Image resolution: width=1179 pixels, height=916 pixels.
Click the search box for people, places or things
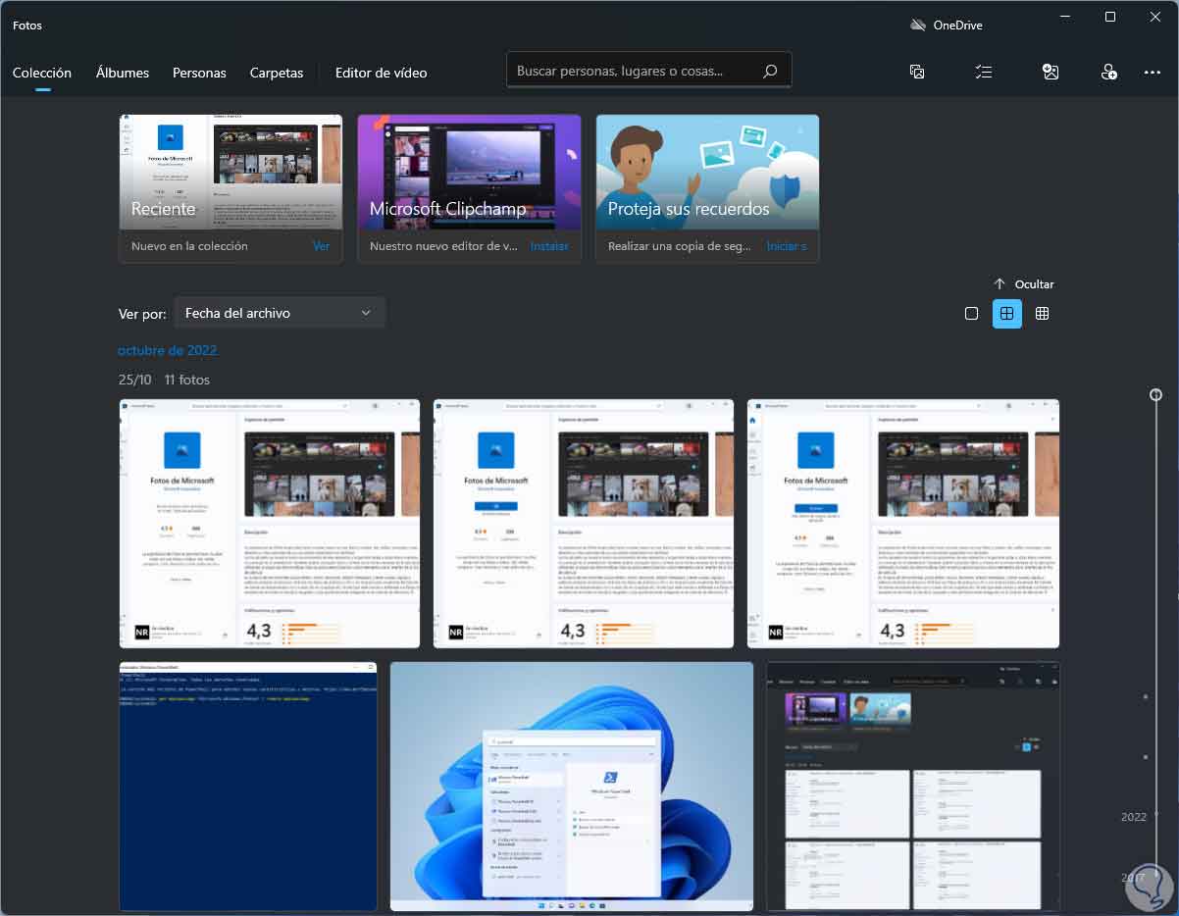(648, 71)
